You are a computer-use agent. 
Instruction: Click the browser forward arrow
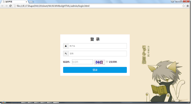[6, 6]
